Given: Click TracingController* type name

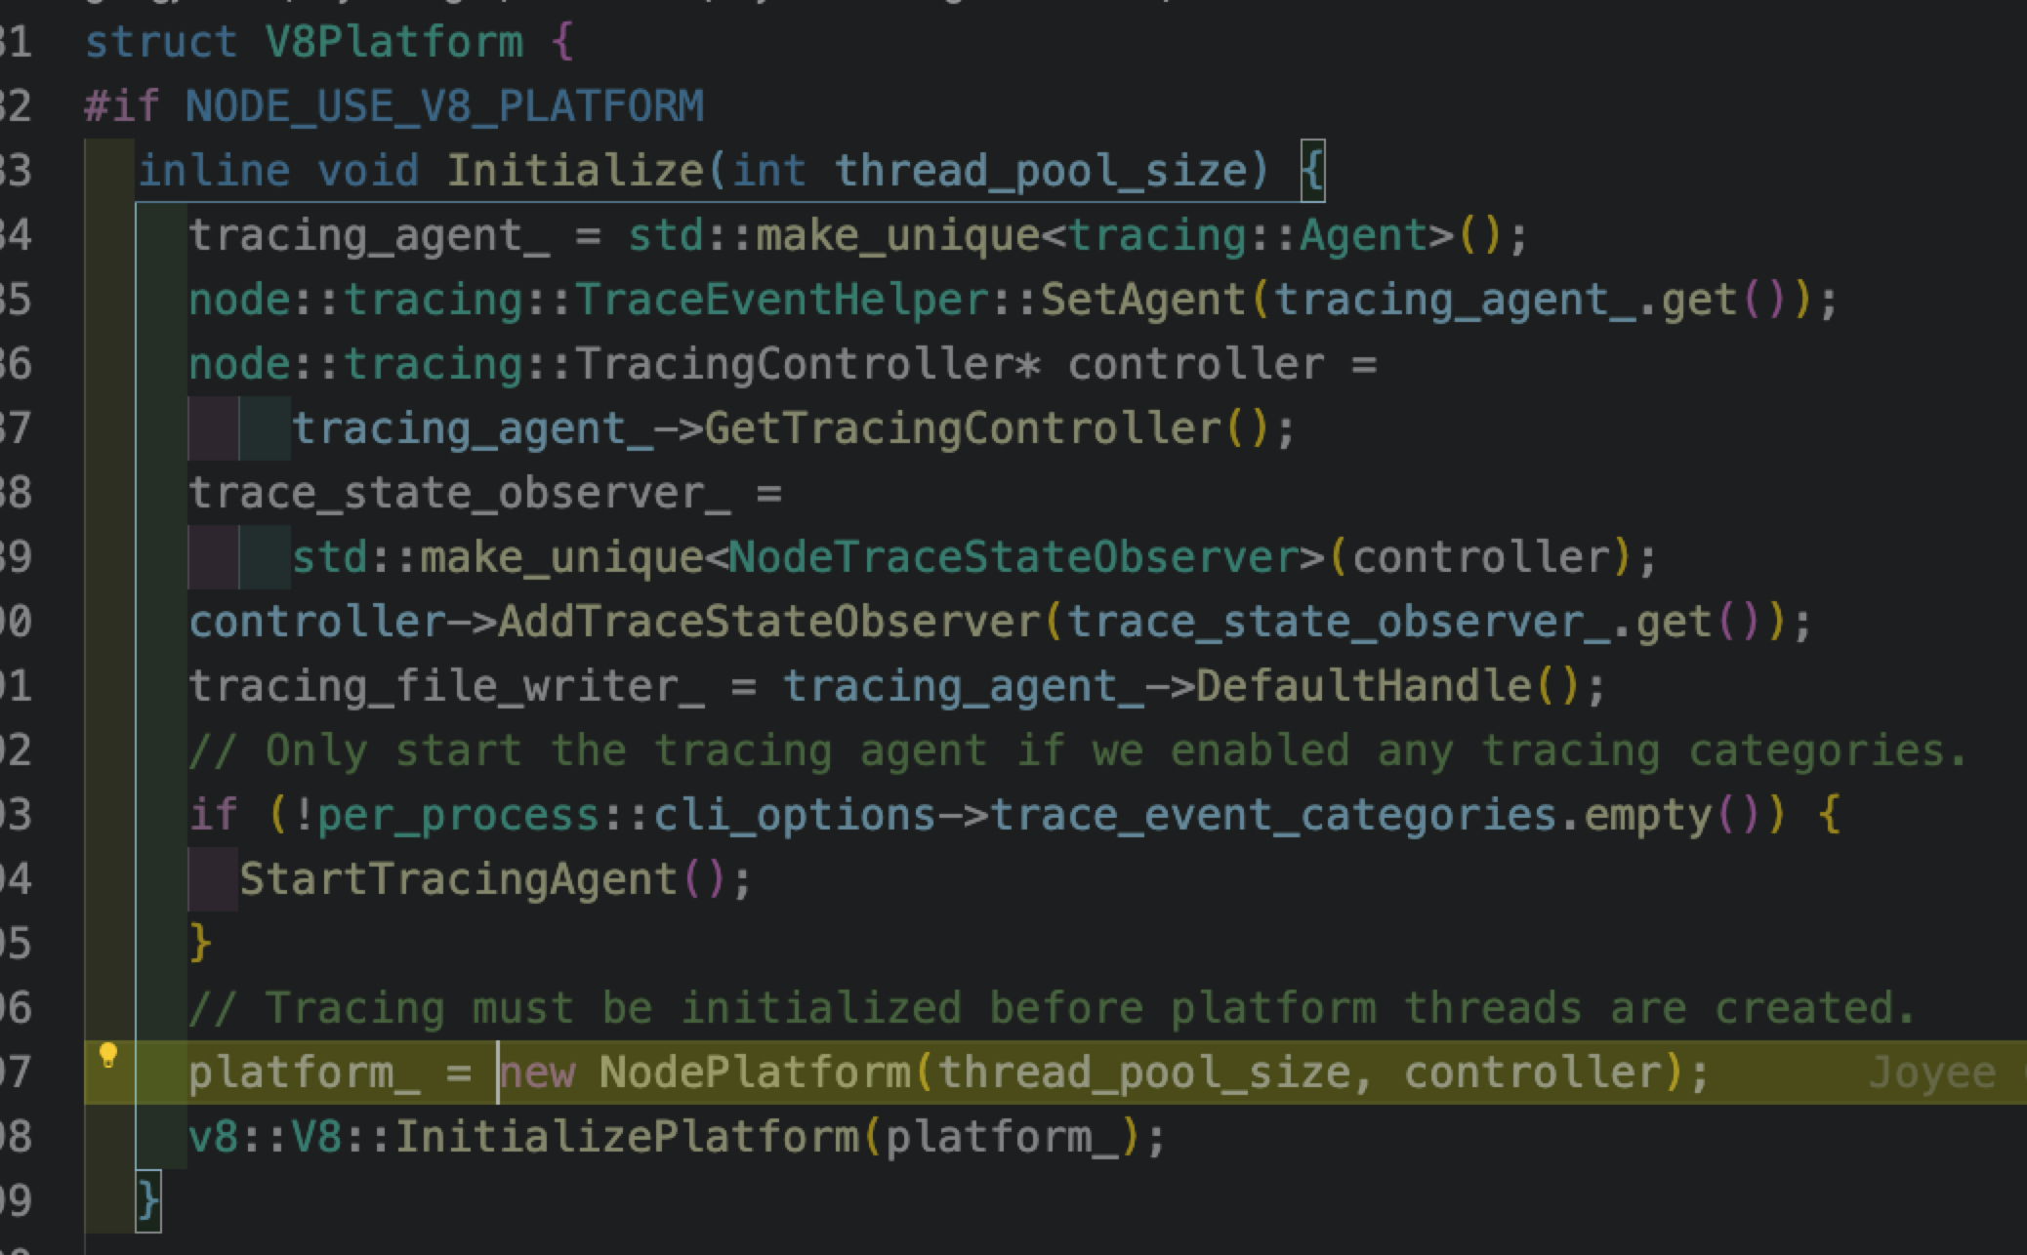Looking at the screenshot, I should point(808,364).
